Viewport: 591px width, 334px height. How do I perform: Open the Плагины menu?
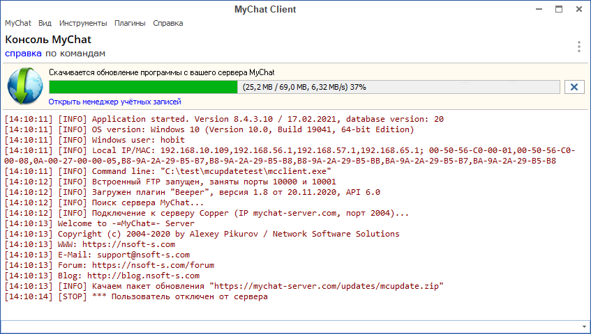tap(130, 23)
